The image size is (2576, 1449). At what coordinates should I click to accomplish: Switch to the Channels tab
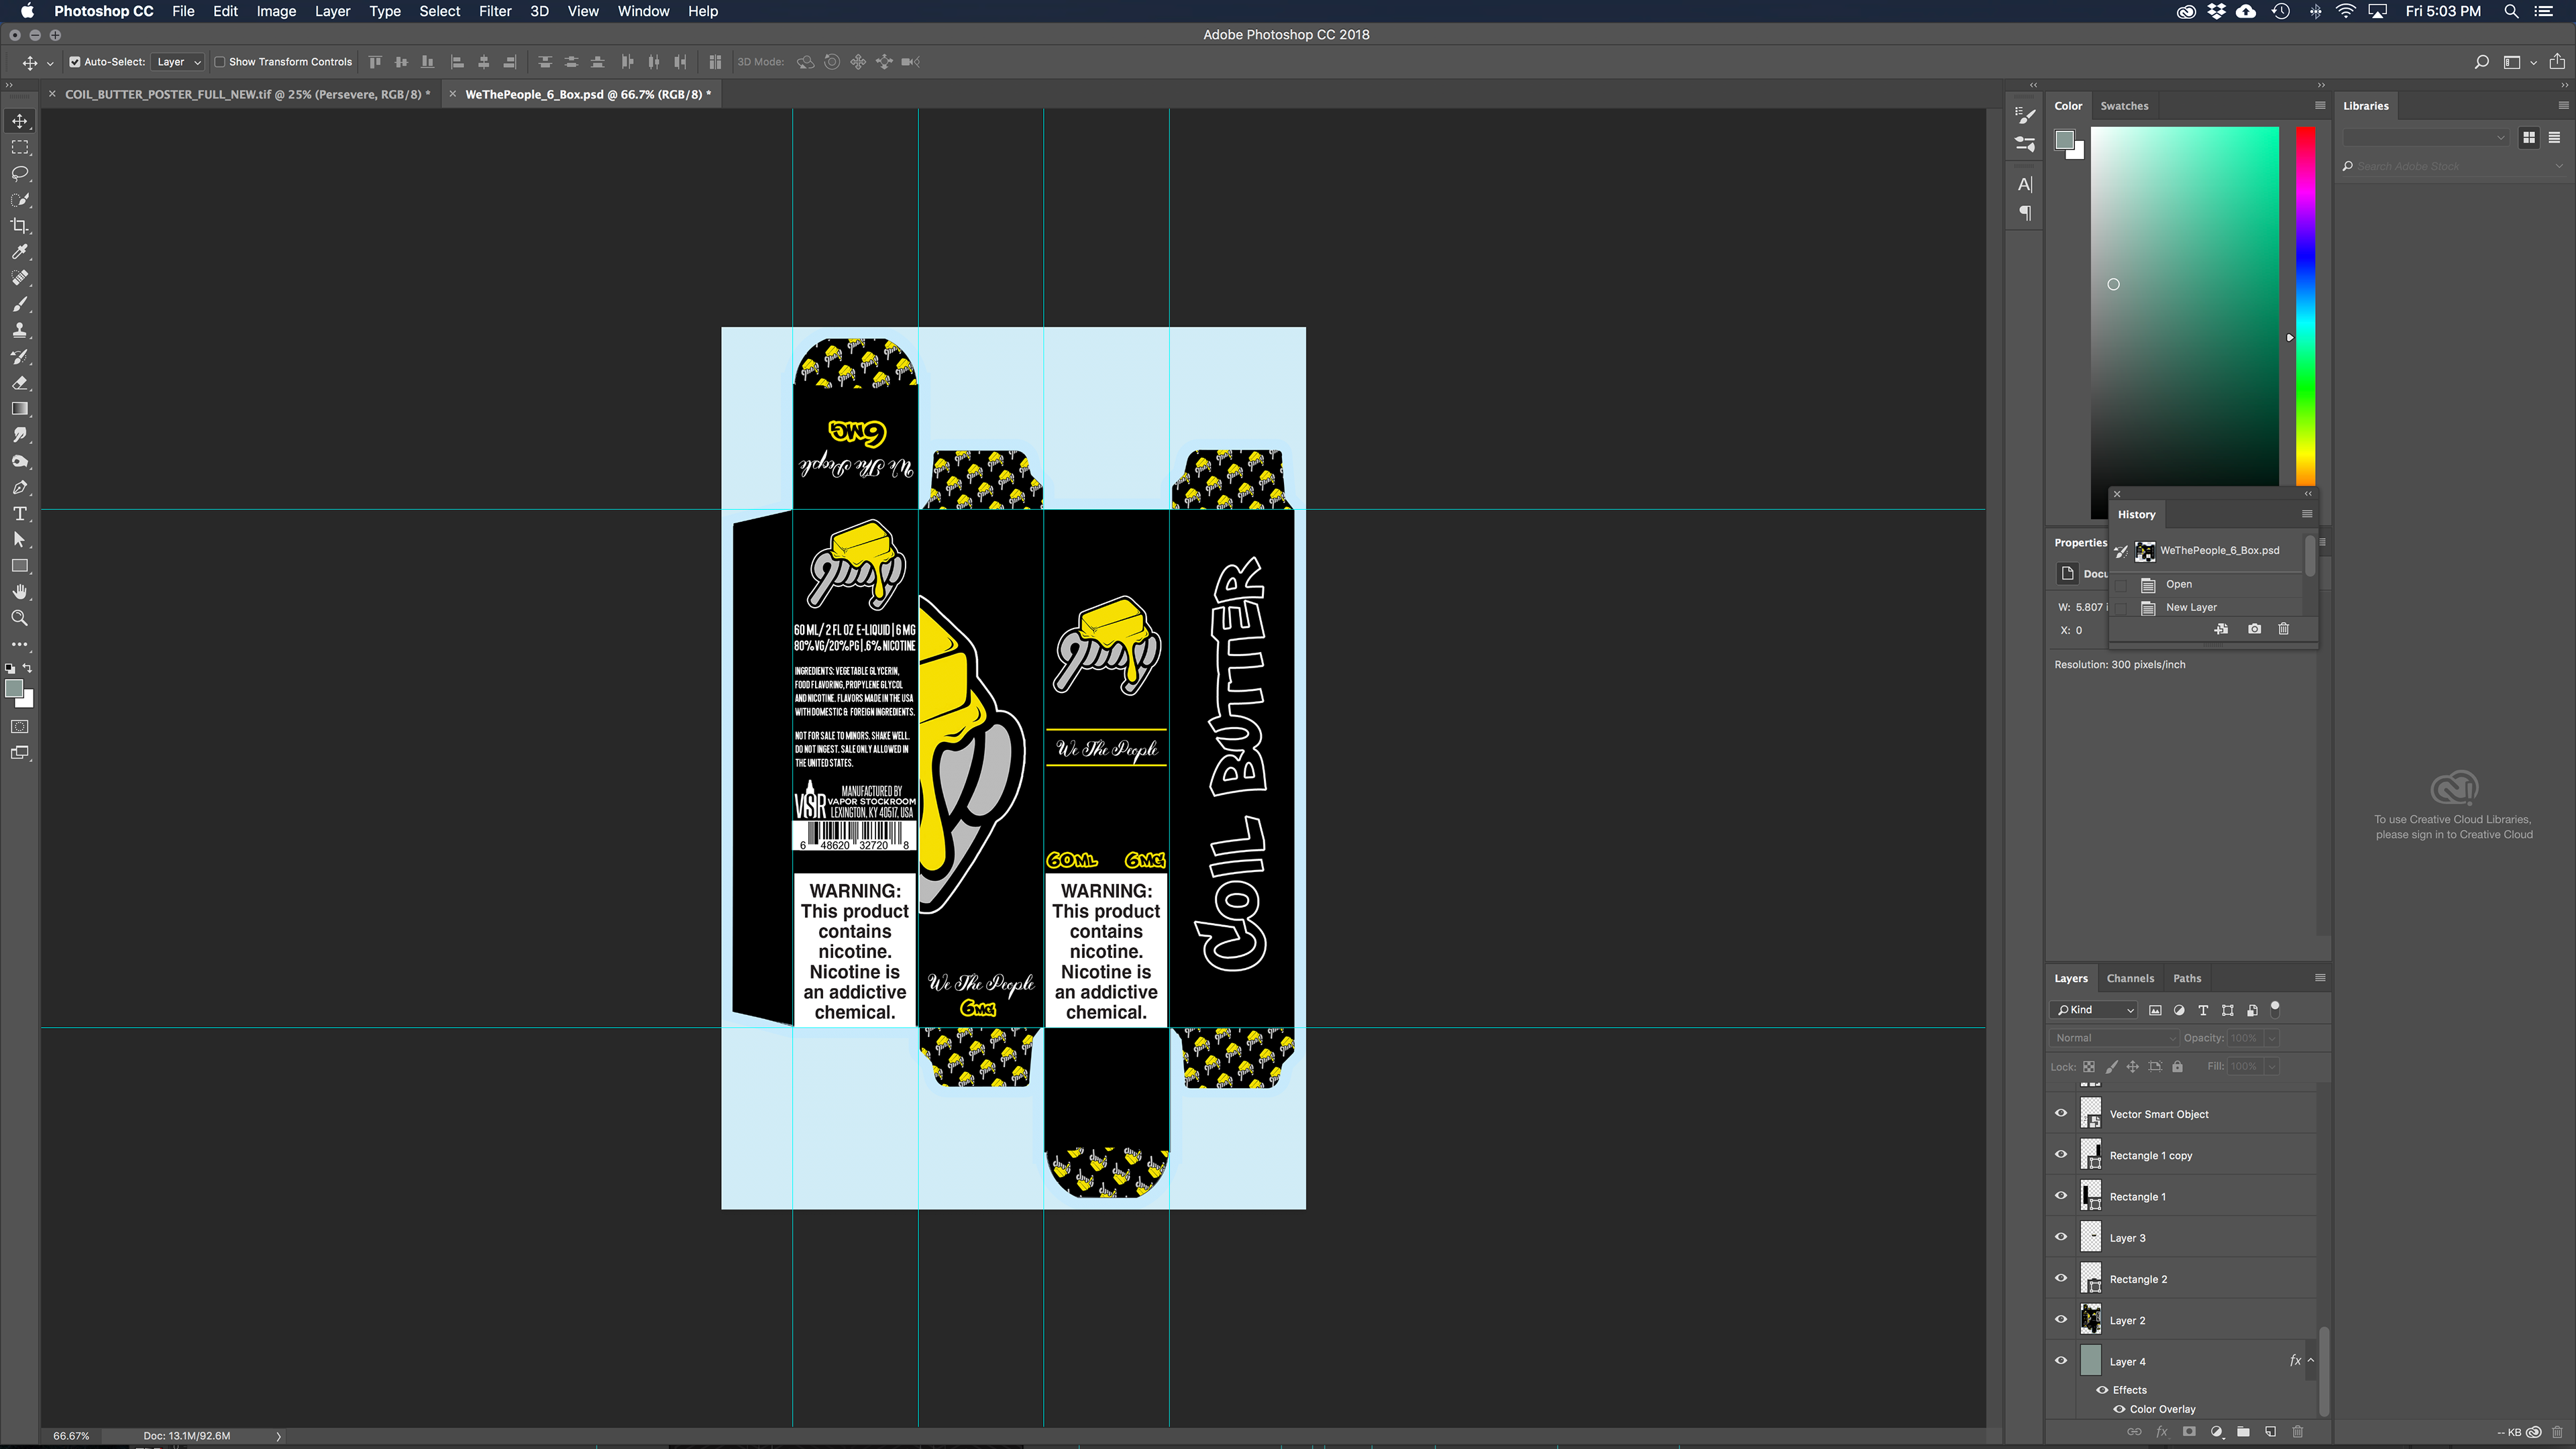click(x=2130, y=978)
